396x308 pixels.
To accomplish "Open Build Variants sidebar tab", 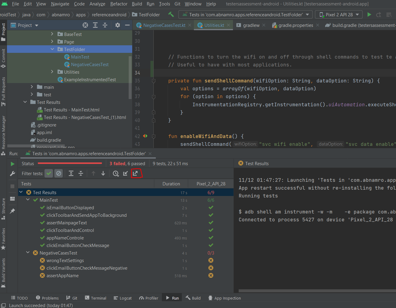I will pyautogui.click(x=3, y=273).
